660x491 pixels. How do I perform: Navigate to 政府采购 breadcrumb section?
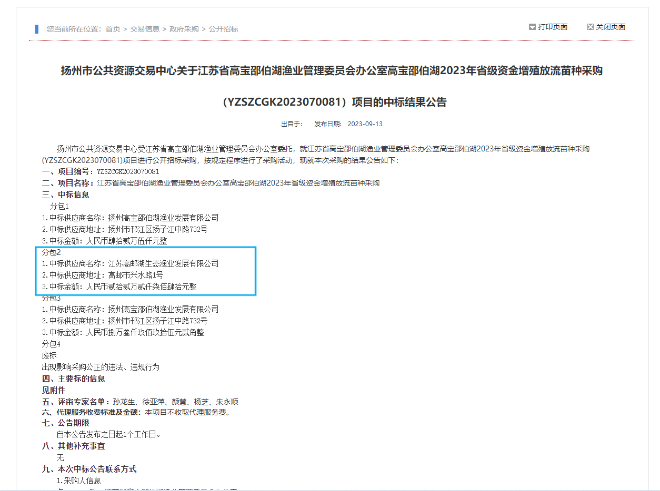pyautogui.click(x=184, y=29)
